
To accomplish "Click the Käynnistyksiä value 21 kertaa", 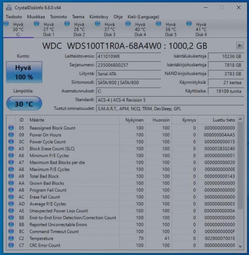I will (x=226, y=83).
